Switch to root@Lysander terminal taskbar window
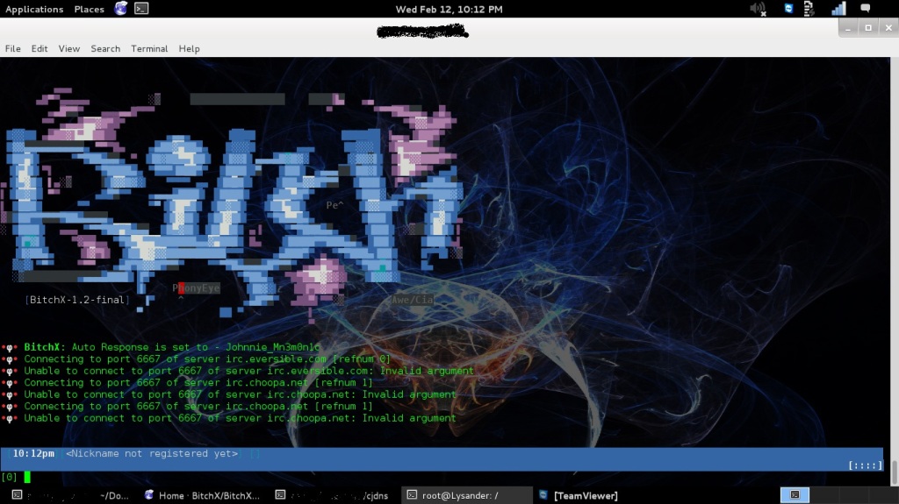 click(467, 495)
